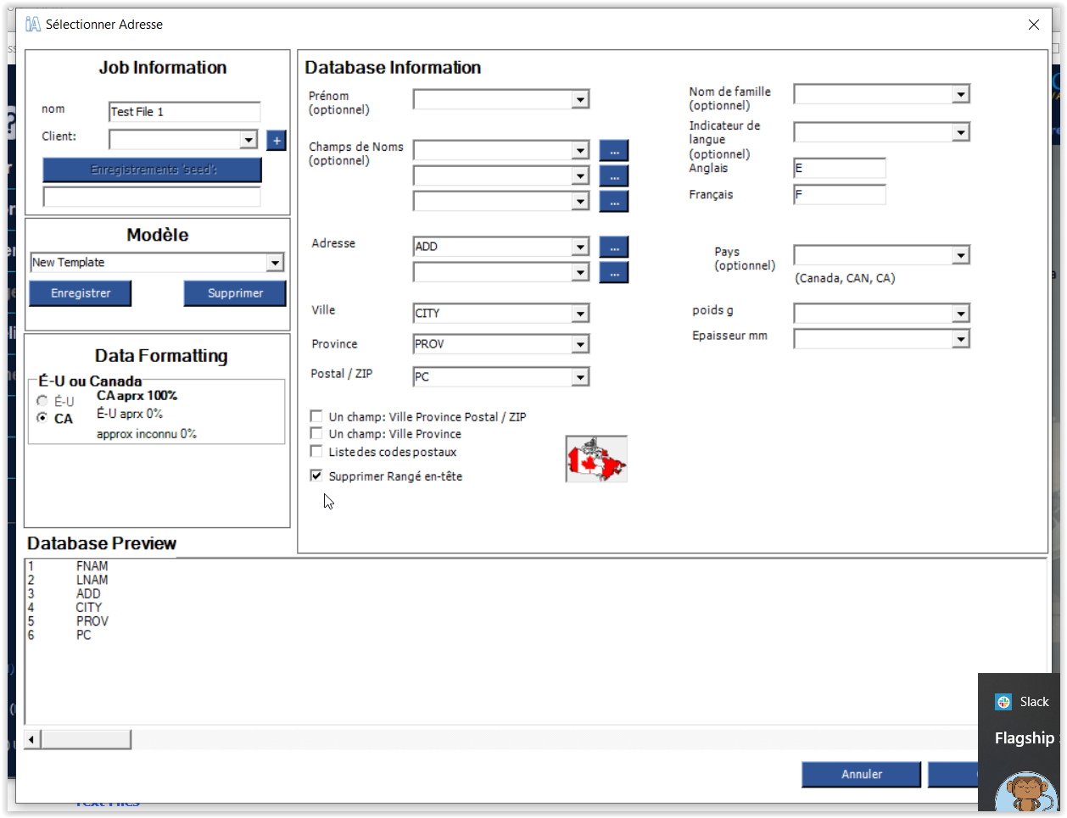Open browse button for first Champs de Noms field
1067x818 pixels.
click(x=614, y=151)
